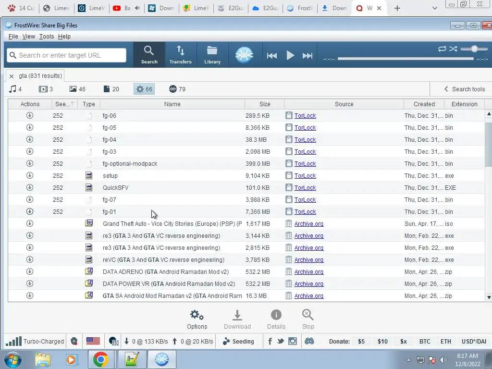Donate with BTC button

pyautogui.click(x=425, y=342)
